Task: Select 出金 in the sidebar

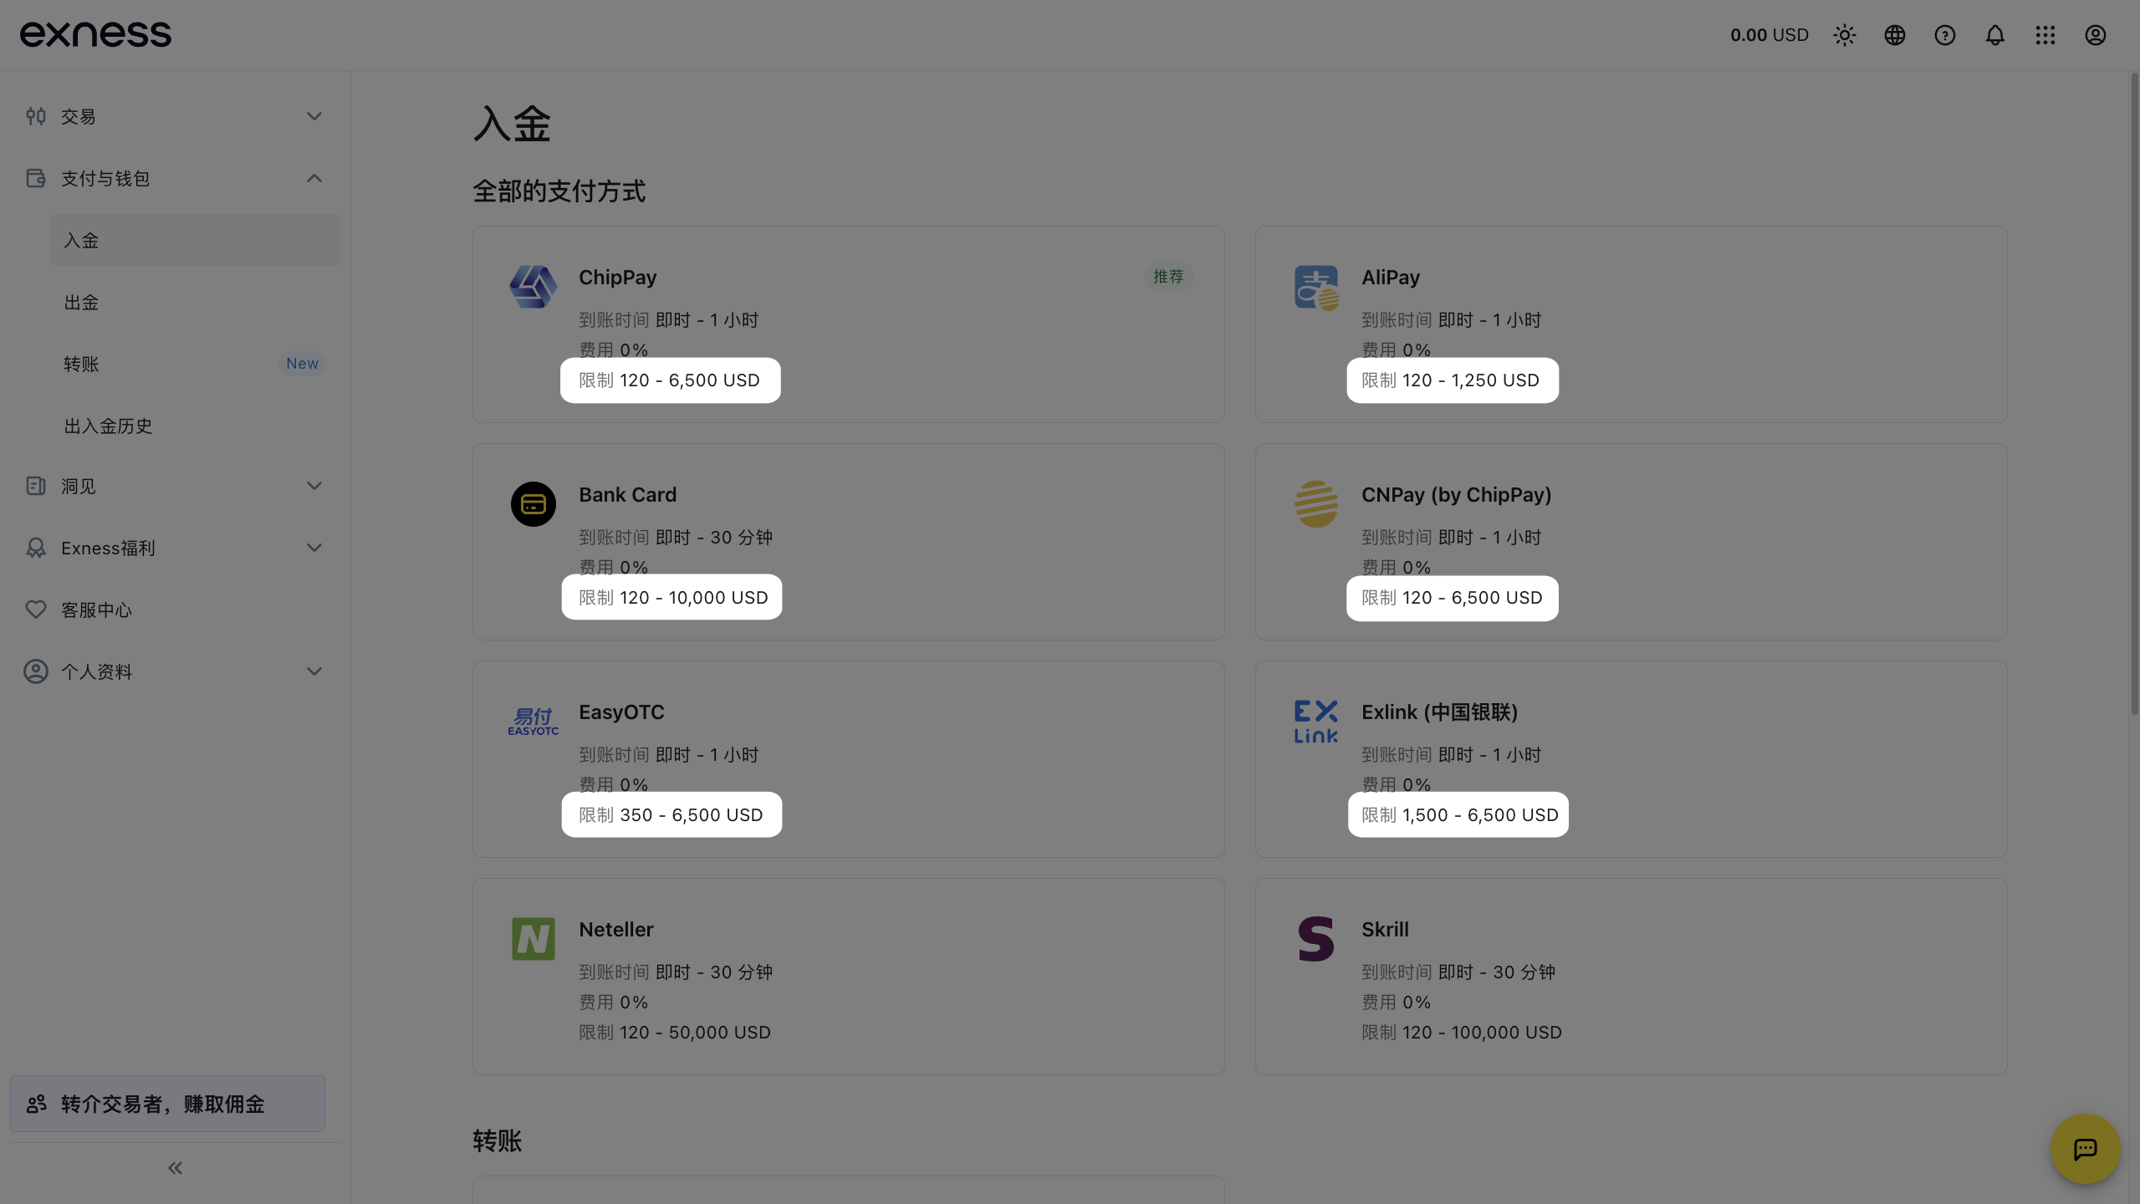Action: click(195, 303)
